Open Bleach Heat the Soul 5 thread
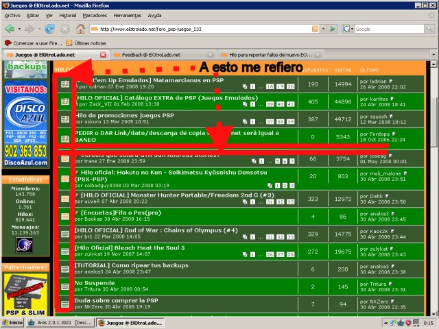This screenshot has height=329, width=439. tap(130, 248)
